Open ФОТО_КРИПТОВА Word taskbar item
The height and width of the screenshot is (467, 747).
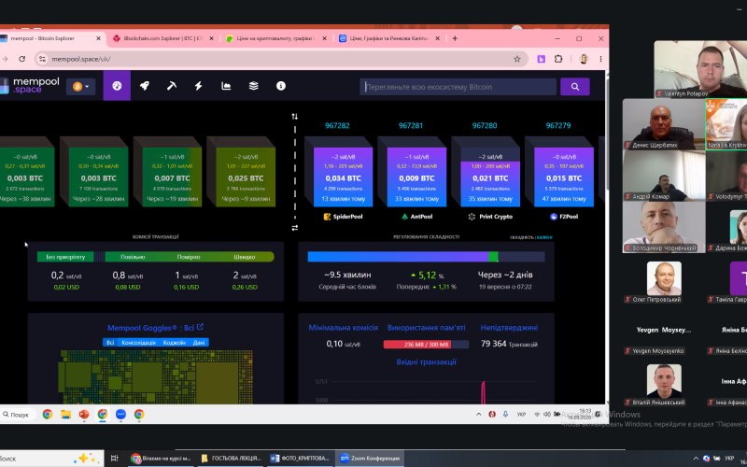300,459
